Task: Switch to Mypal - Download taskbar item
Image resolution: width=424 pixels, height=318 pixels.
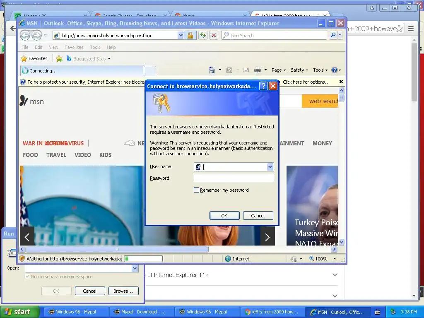Action: click(x=142, y=312)
